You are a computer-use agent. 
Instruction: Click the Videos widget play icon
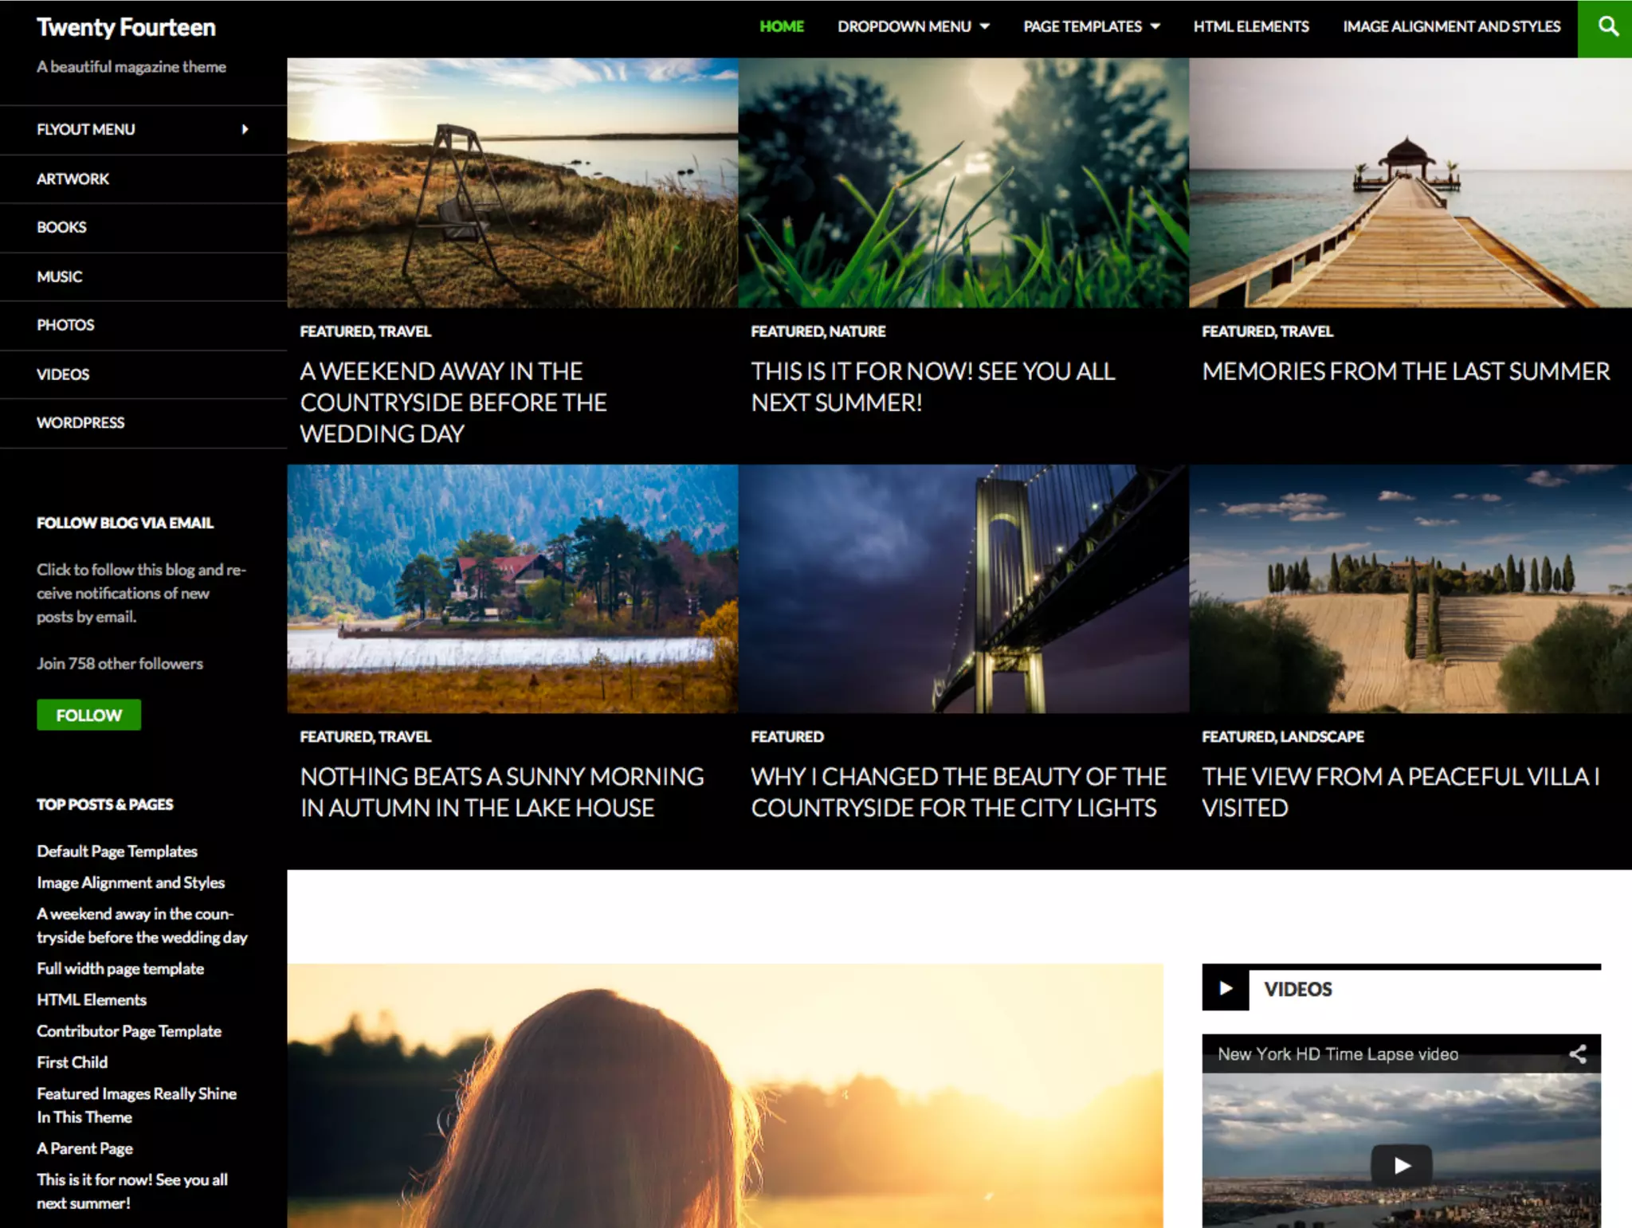1226,989
